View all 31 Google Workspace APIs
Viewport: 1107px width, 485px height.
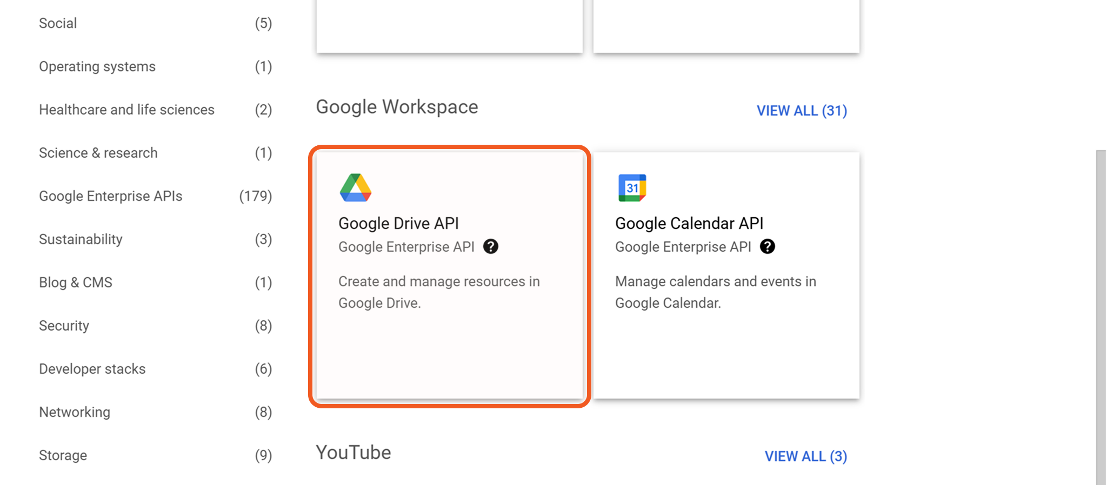801,111
